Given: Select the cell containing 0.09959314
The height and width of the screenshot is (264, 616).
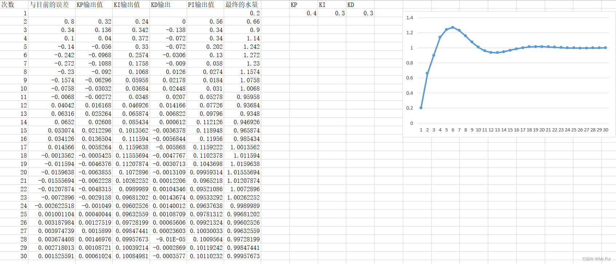Looking at the screenshot, I should pyautogui.click(x=205, y=172).
